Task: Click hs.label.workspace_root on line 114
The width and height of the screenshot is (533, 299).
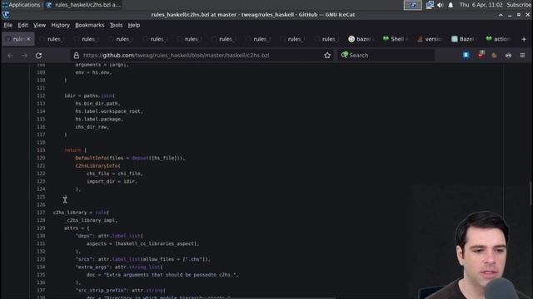Action: (x=107, y=111)
